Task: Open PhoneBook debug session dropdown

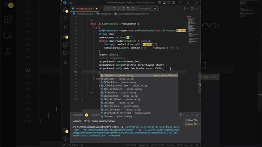Action: [148, 9]
